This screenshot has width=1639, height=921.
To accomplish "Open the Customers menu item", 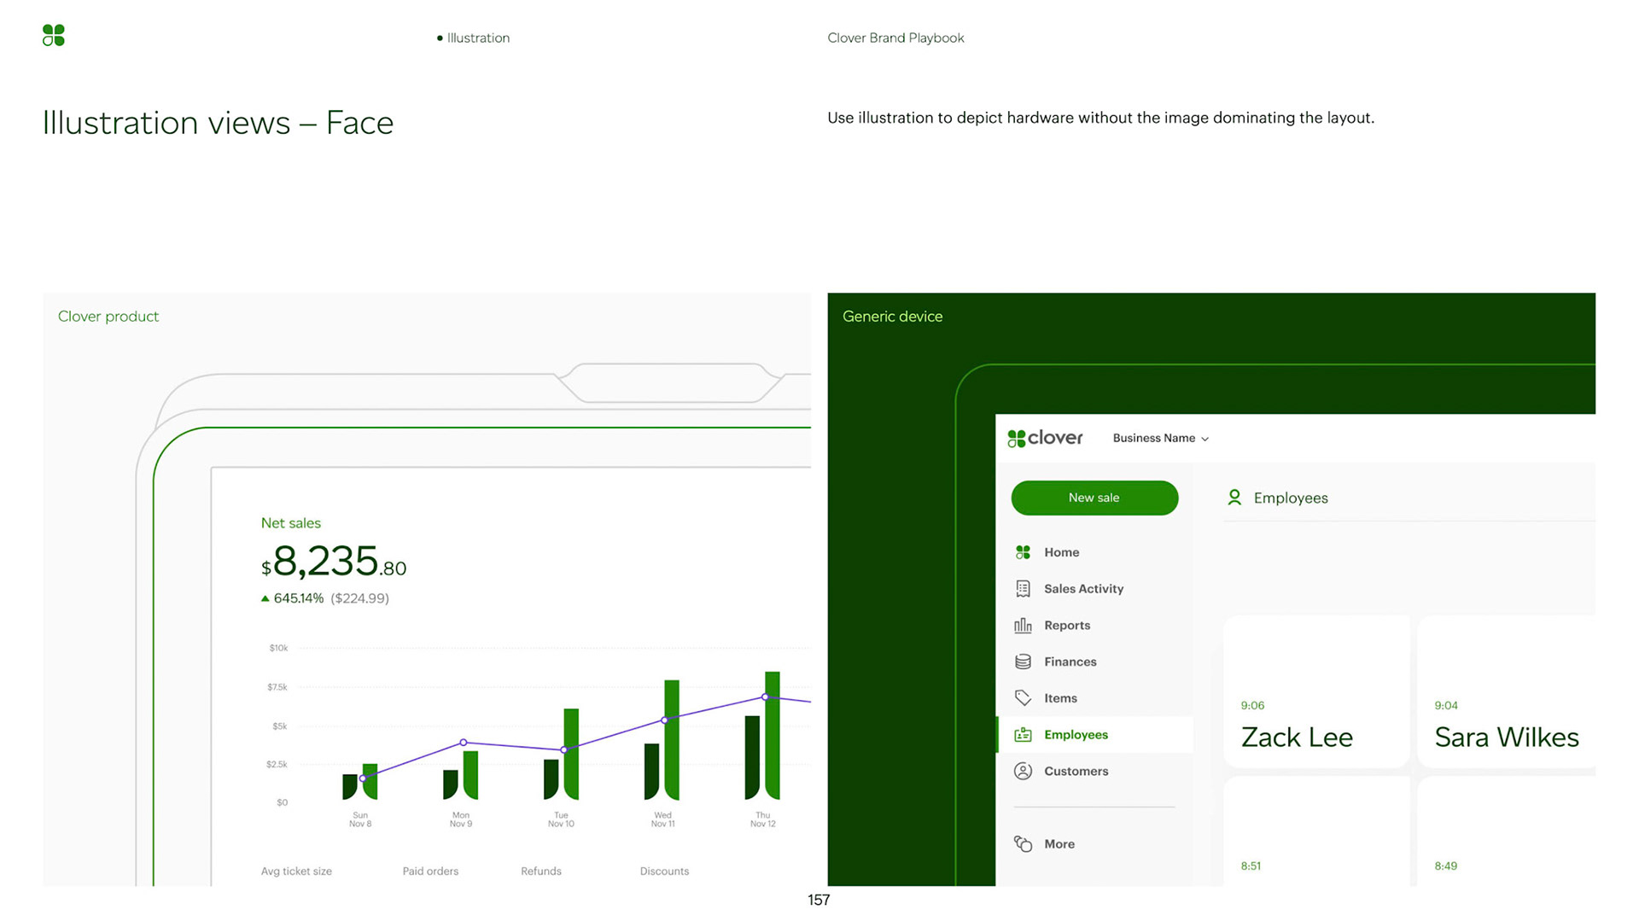I will [1094, 772].
